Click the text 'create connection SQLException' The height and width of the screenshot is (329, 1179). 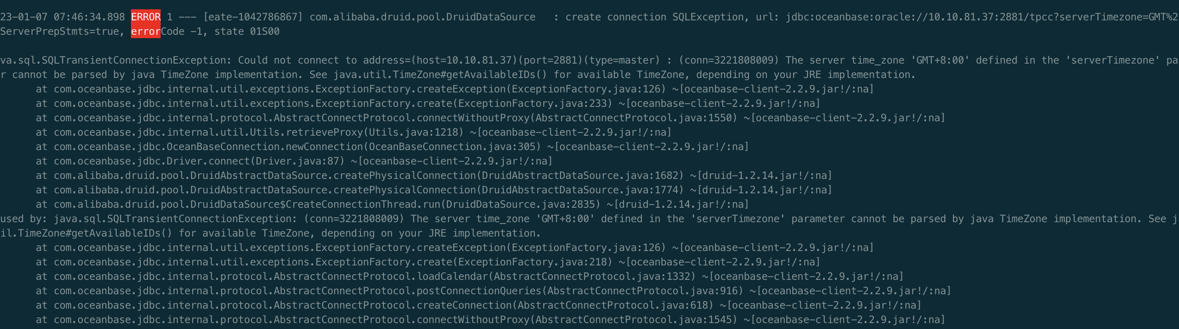pyautogui.click(x=655, y=17)
